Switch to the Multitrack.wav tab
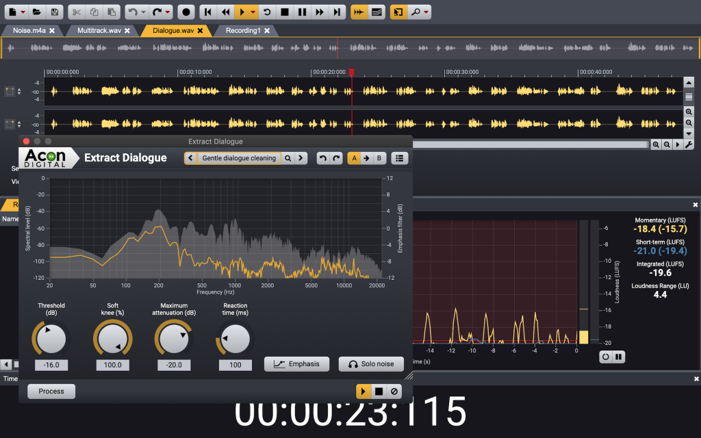The width and height of the screenshot is (701, 438). 99,31
